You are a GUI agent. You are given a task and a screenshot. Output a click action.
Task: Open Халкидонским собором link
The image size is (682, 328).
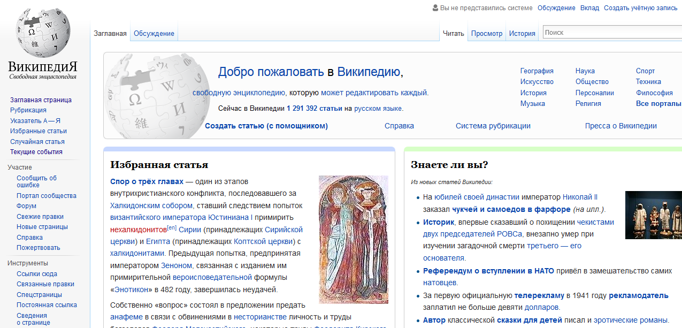[x=151, y=205]
